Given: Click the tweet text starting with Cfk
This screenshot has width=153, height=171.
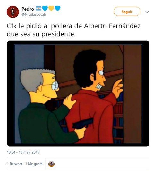Looking at the screenshot, I should point(74,30).
